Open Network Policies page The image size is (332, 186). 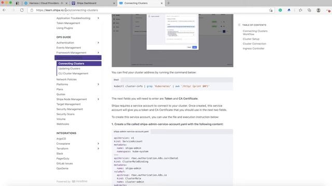pyautogui.click(x=66, y=79)
